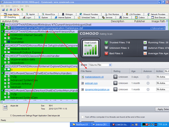The width and height of the screenshot is (169, 127).
Task: Open the webcam.sys link
Action: coord(91,83)
